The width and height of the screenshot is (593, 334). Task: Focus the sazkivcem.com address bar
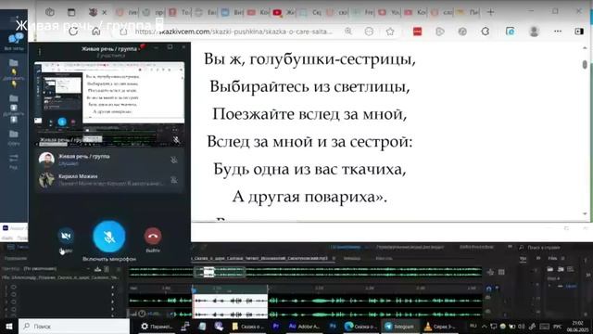click(x=233, y=32)
